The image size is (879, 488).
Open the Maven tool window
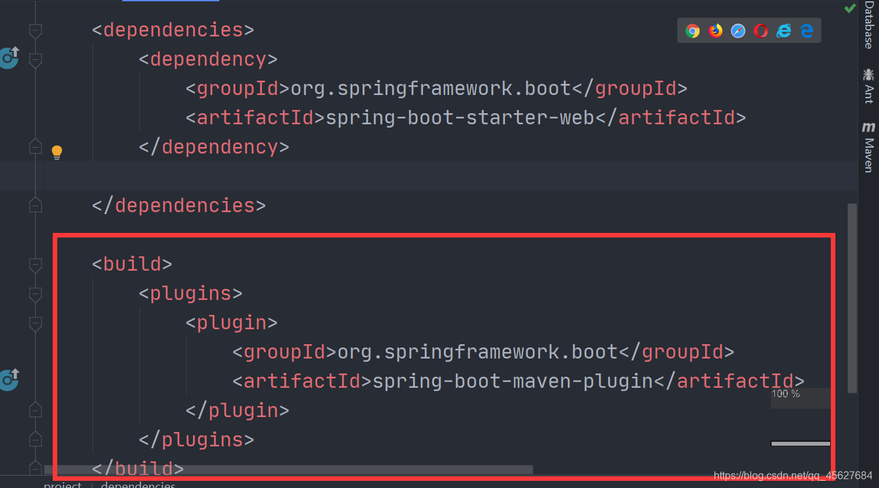click(x=869, y=147)
